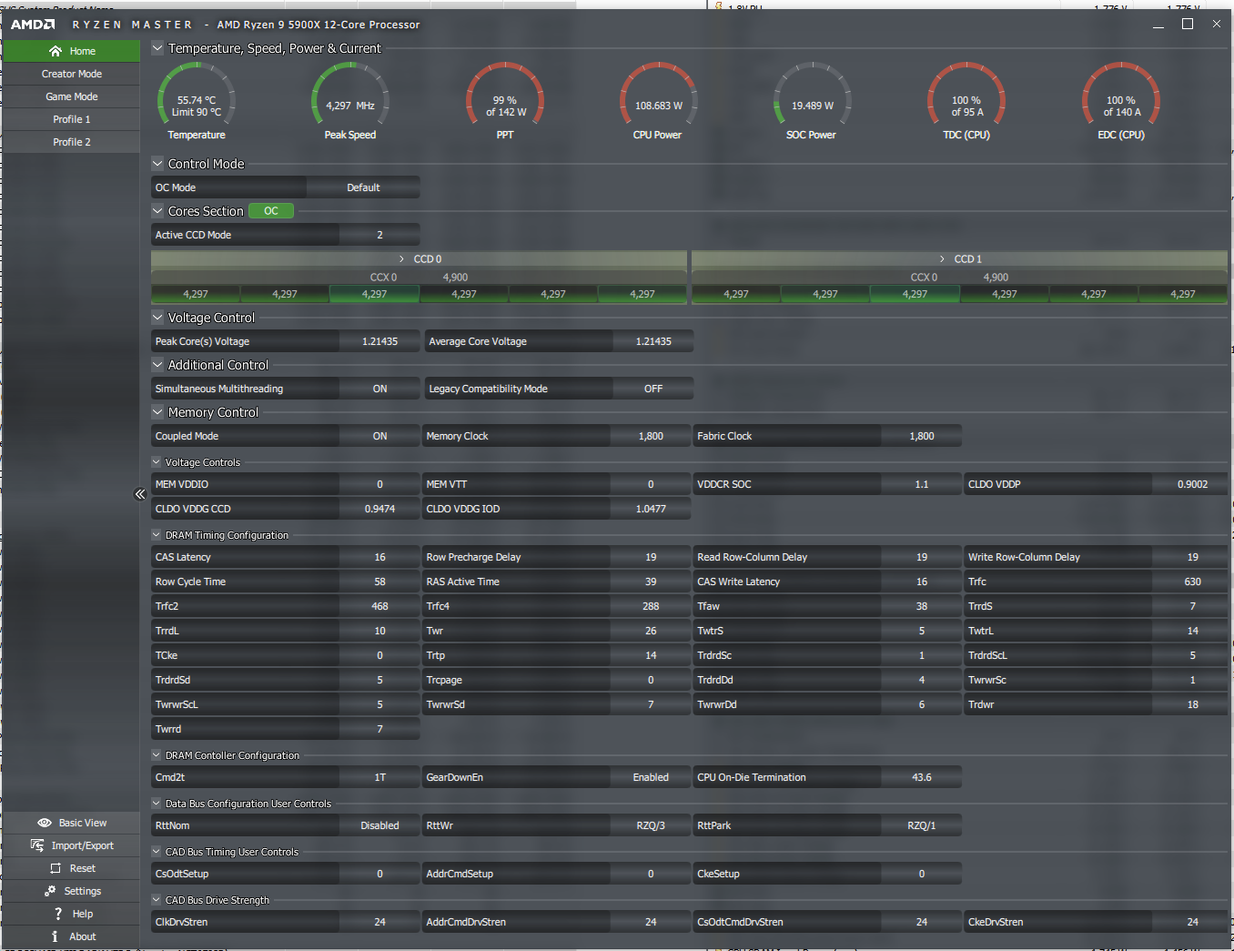This screenshot has height=951, width=1234.
Task: Toggle Legacy Compatibility Mode OFF value
Action: (x=652, y=389)
